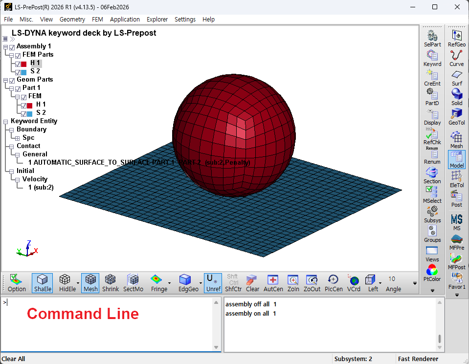Open the Application menu
The width and height of the screenshot is (469, 364).
pos(125,20)
